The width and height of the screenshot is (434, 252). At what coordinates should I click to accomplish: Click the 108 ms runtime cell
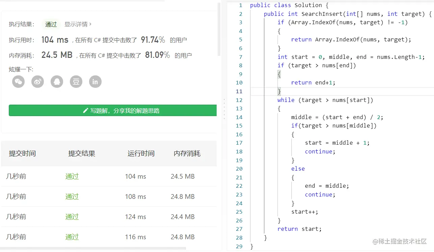click(135, 196)
